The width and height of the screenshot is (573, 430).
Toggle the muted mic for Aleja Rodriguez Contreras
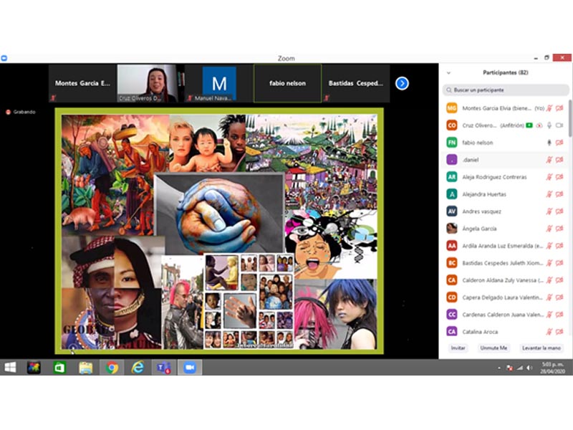tap(549, 177)
